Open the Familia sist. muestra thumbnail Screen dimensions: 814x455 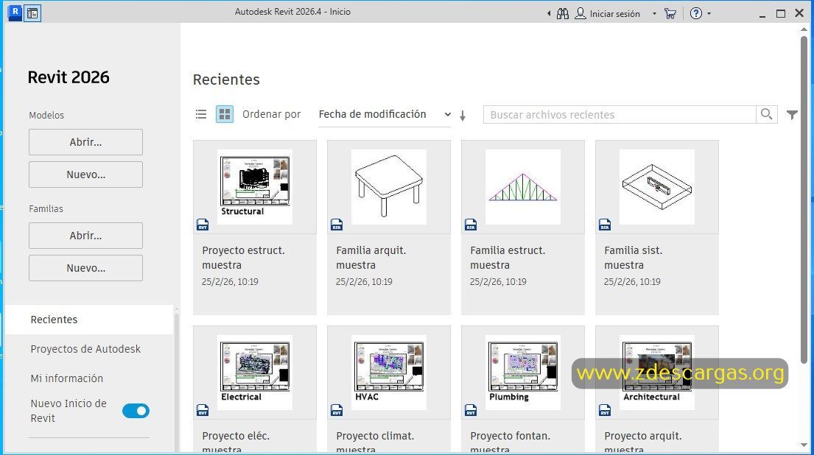656,187
